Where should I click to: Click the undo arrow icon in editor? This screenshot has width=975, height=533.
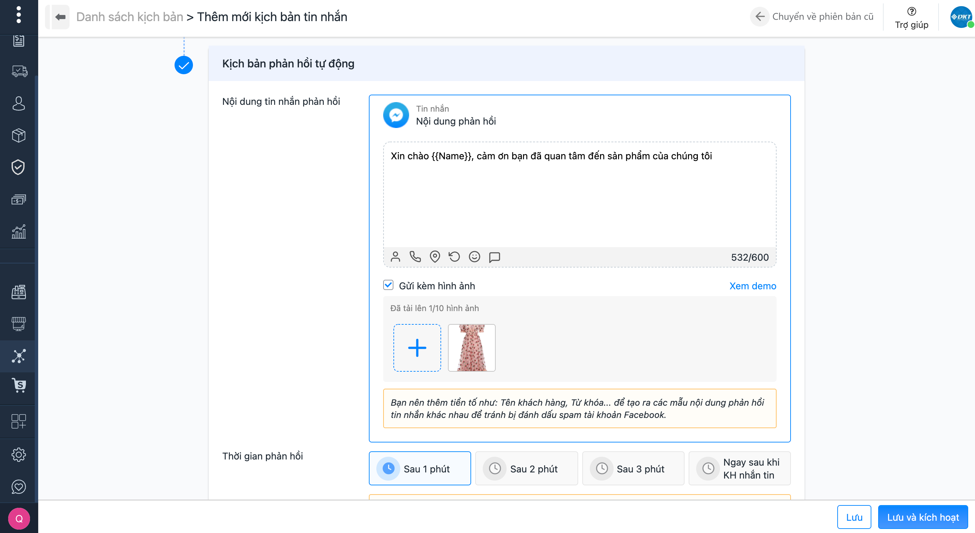(x=454, y=257)
